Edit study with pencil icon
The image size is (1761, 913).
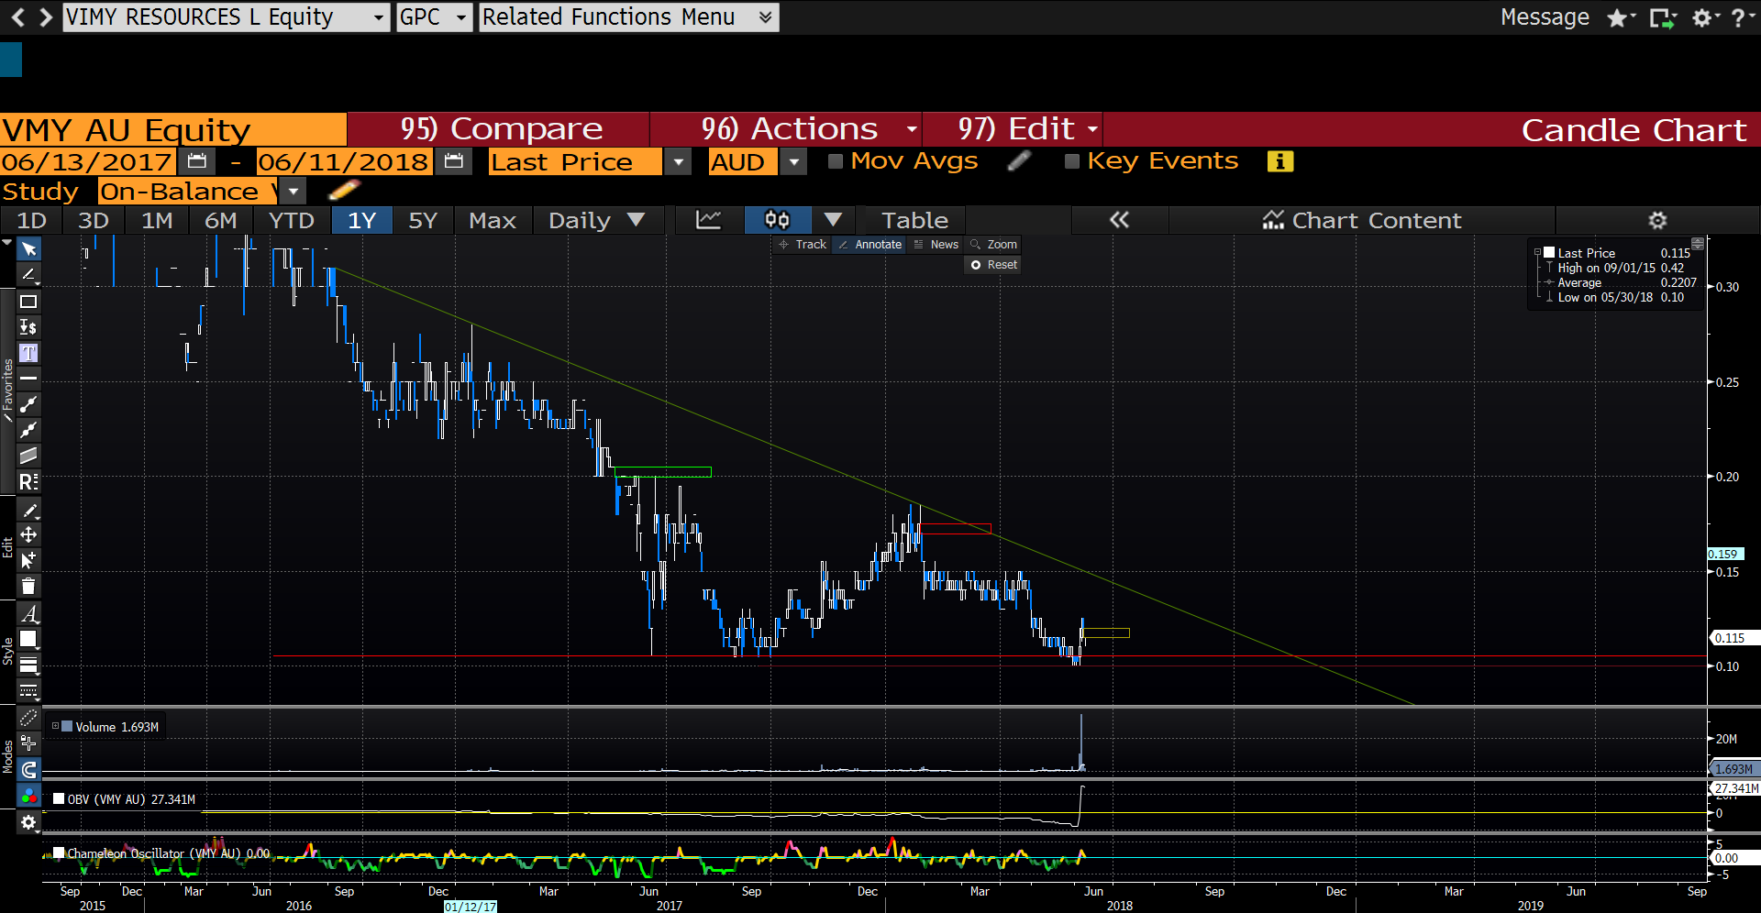click(x=344, y=191)
